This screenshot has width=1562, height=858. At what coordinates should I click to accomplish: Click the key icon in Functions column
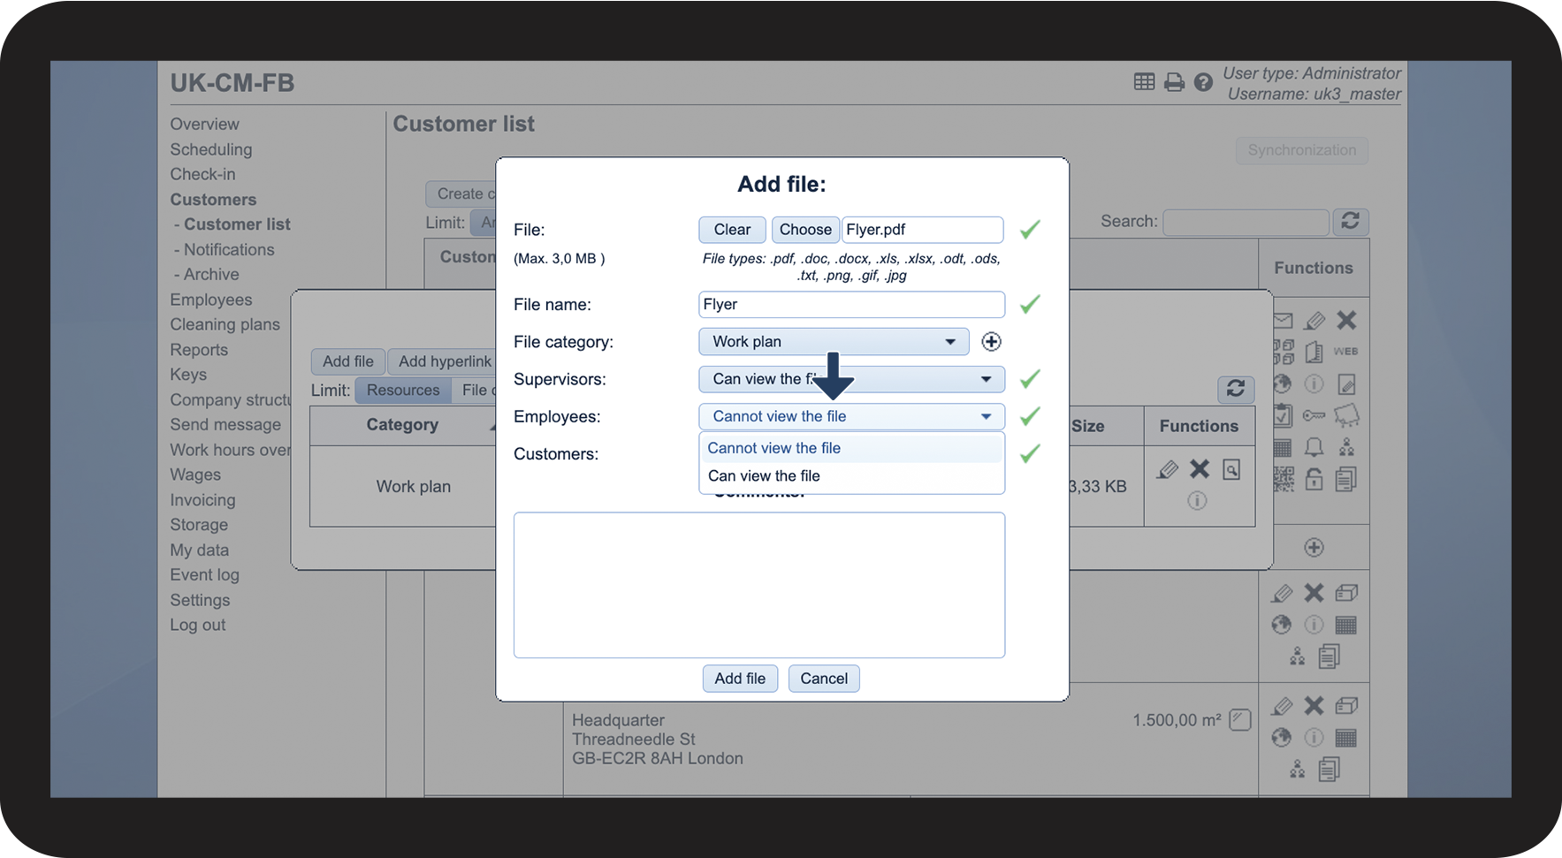point(1314,415)
